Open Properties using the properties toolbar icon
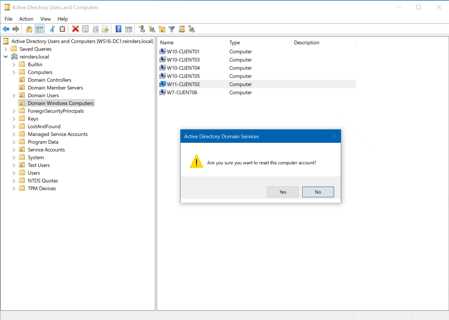The height and width of the screenshot is (320, 449). tap(85, 29)
